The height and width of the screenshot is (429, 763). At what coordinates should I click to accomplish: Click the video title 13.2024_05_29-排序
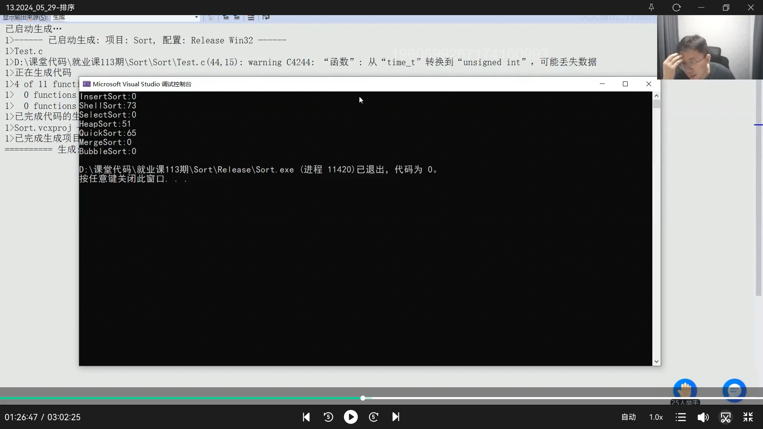pos(40,8)
